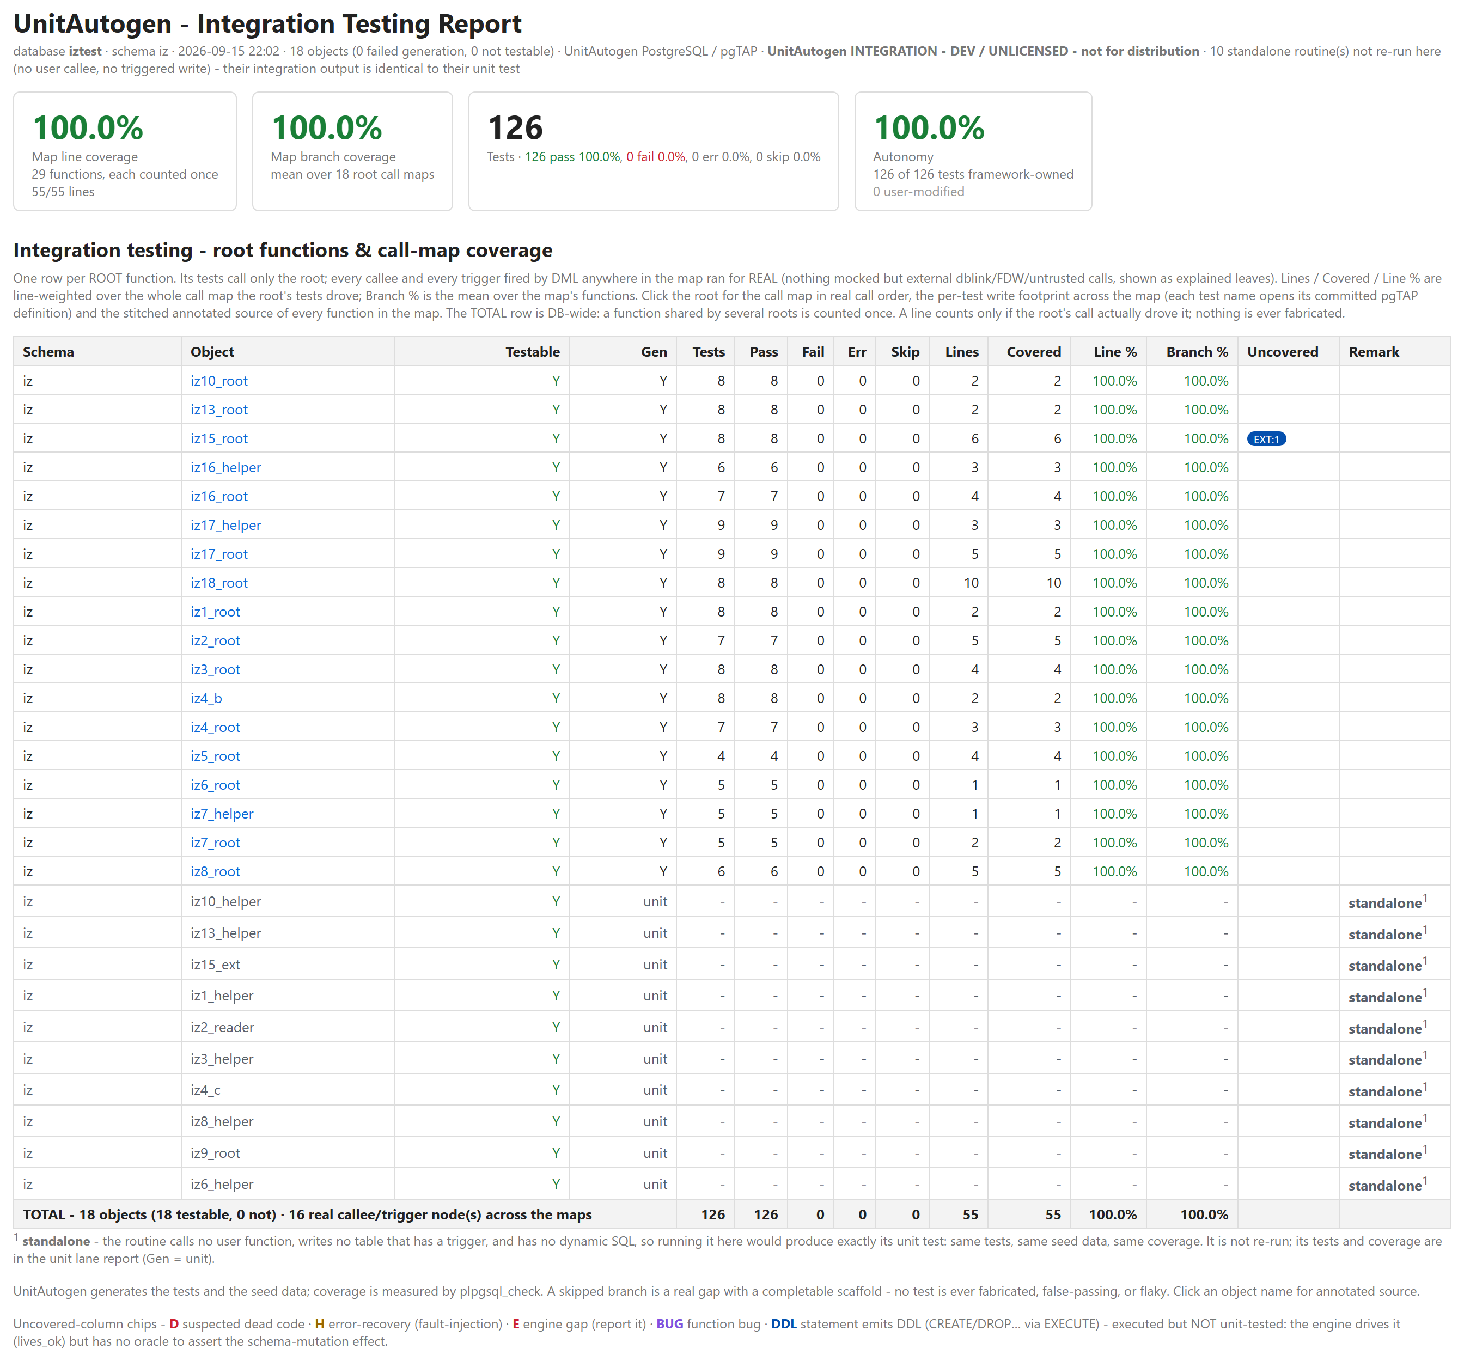1464x1361 pixels.
Task: Click the iz10_helper row name
Action: pyautogui.click(x=225, y=901)
